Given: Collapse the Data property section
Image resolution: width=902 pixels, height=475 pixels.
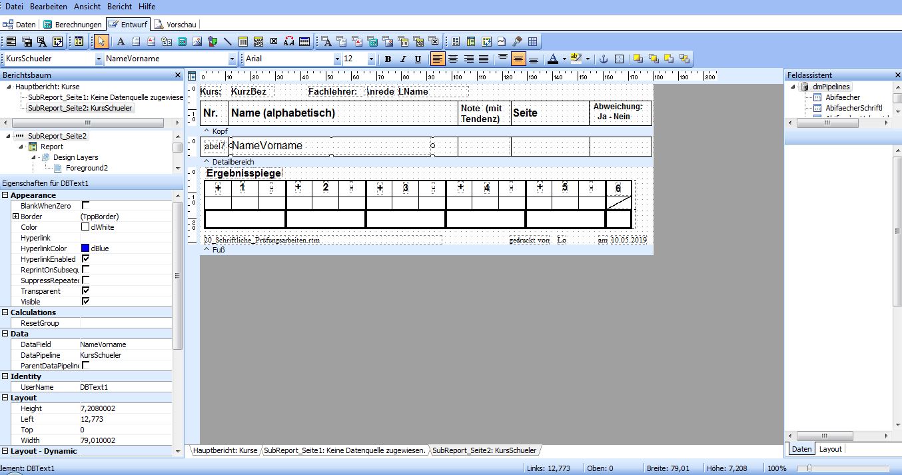Looking at the screenshot, I should coord(5,334).
